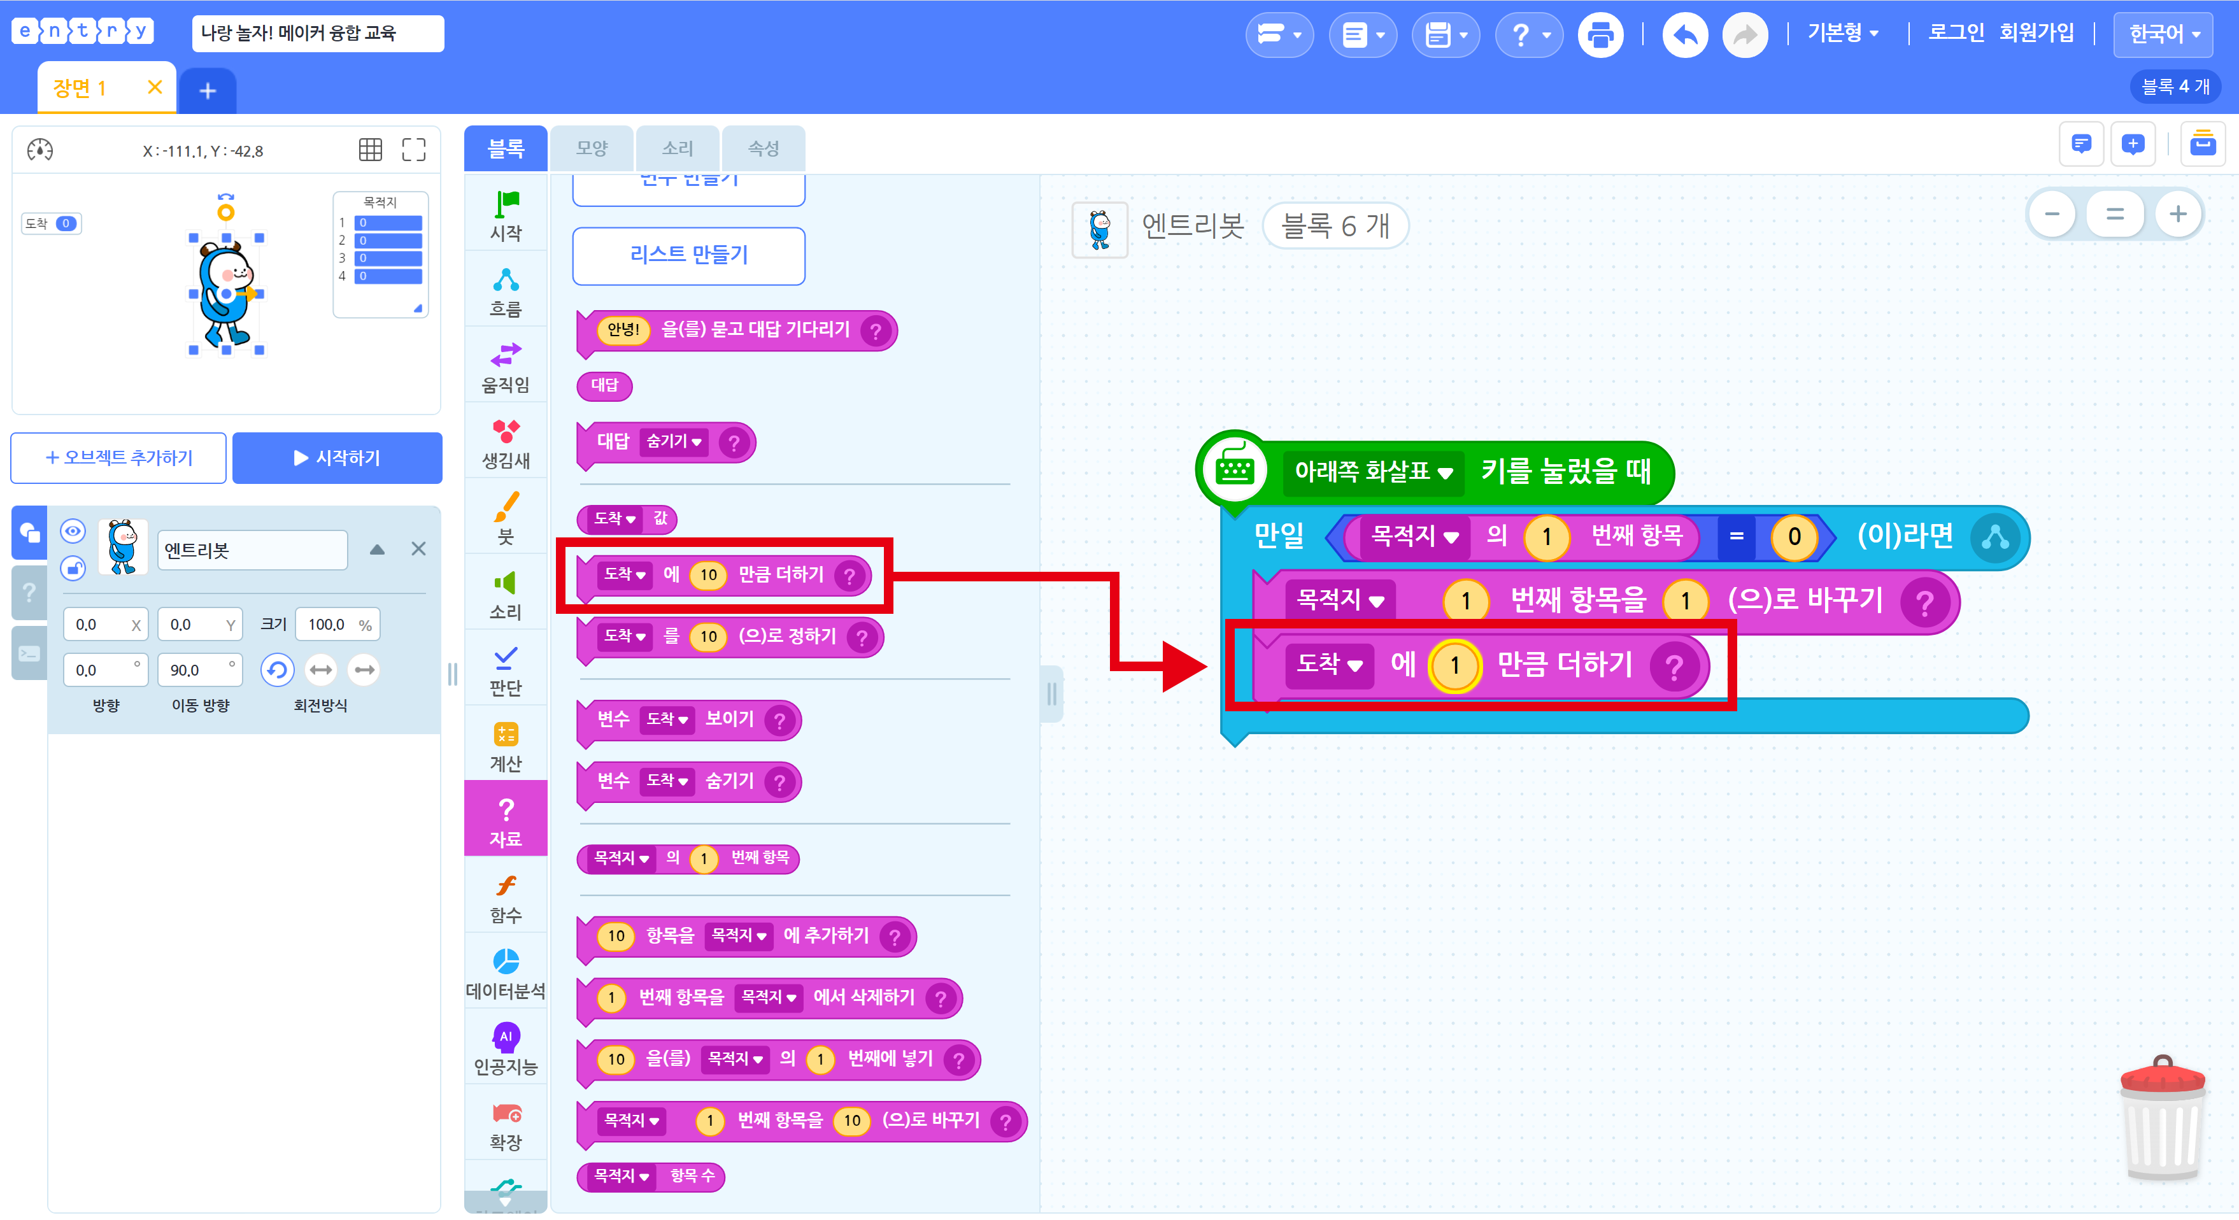Image resolution: width=2239 pixels, height=1220 pixels.
Task: Open the 인공지능 block category
Action: point(505,1048)
